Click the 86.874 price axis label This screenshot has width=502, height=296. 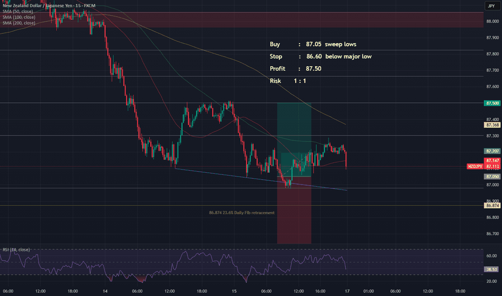point(492,206)
